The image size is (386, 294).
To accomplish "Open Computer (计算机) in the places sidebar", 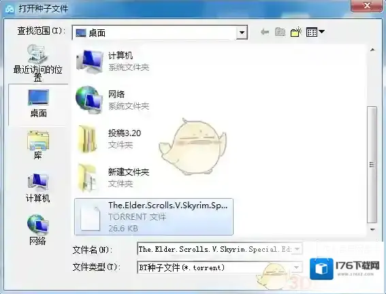I will pos(38,188).
